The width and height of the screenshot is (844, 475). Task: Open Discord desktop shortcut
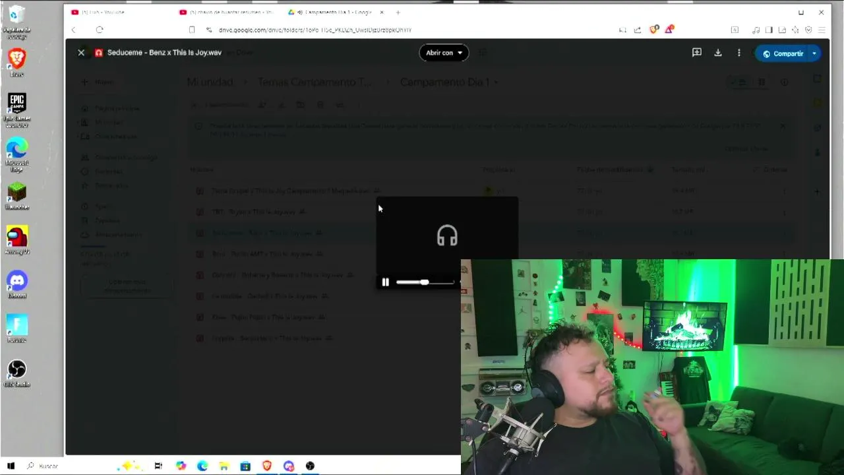point(17,285)
